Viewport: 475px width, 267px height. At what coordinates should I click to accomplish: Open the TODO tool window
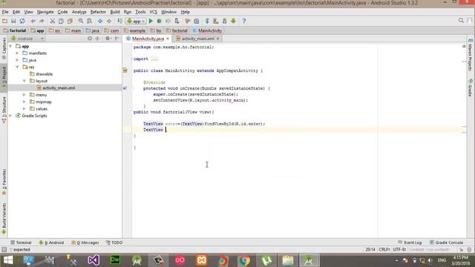coord(114,243)
